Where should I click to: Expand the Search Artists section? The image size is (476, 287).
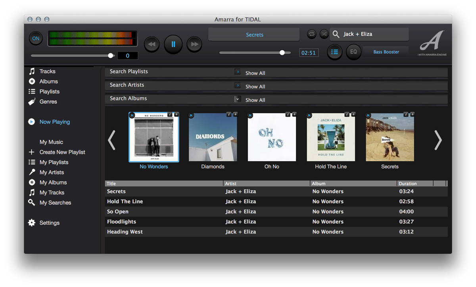tap(238, 86)
